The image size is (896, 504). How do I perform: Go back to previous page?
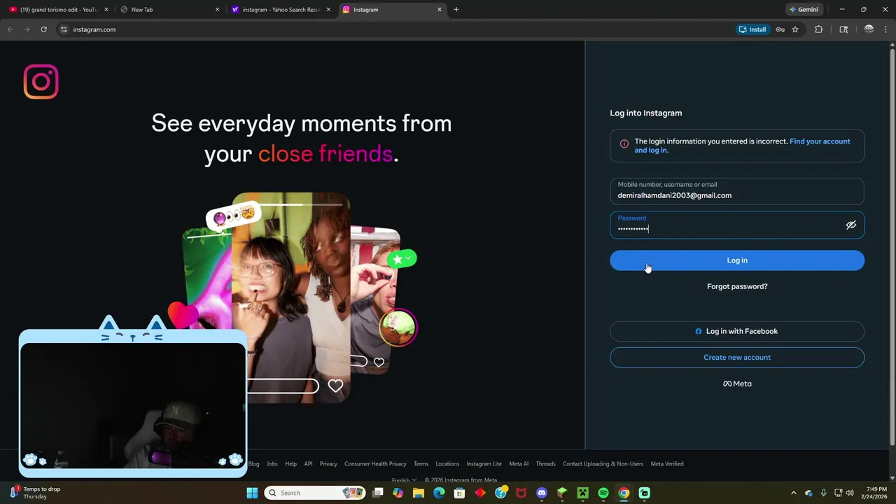[10, 29]
